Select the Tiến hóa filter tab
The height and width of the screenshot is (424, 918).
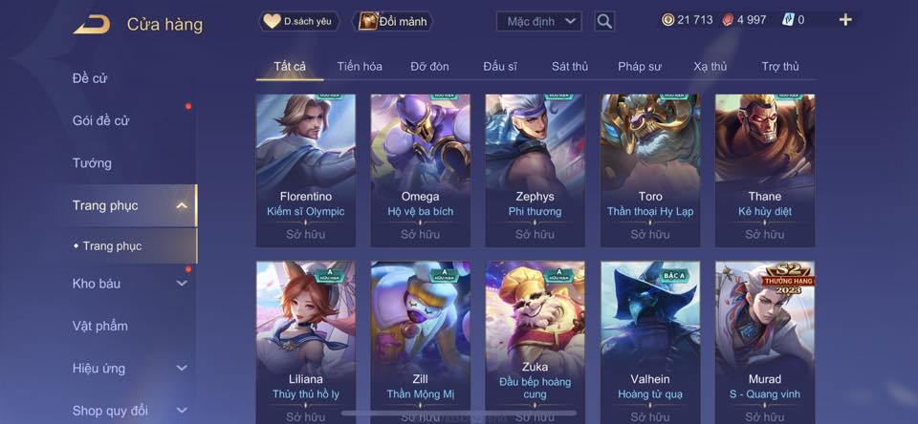tap(360, 67)
